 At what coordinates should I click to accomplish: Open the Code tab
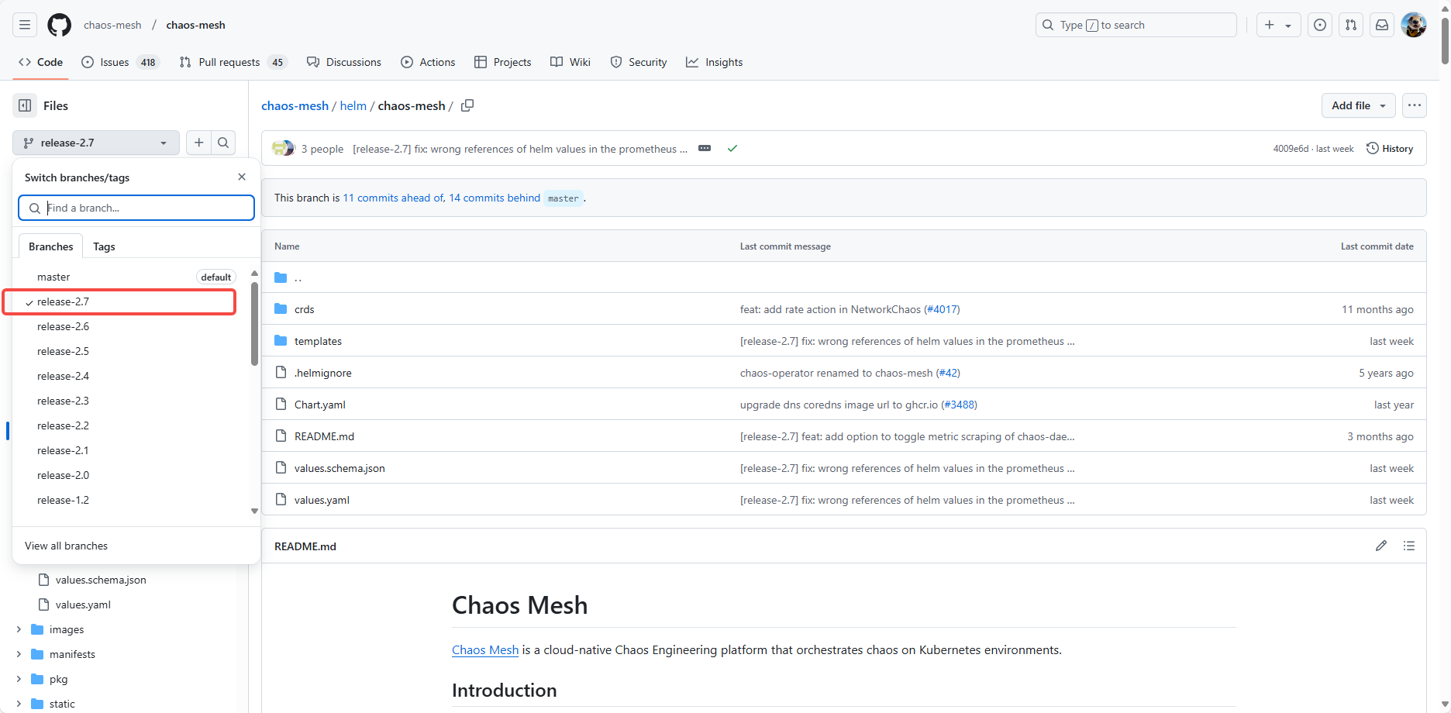[40, 62]
